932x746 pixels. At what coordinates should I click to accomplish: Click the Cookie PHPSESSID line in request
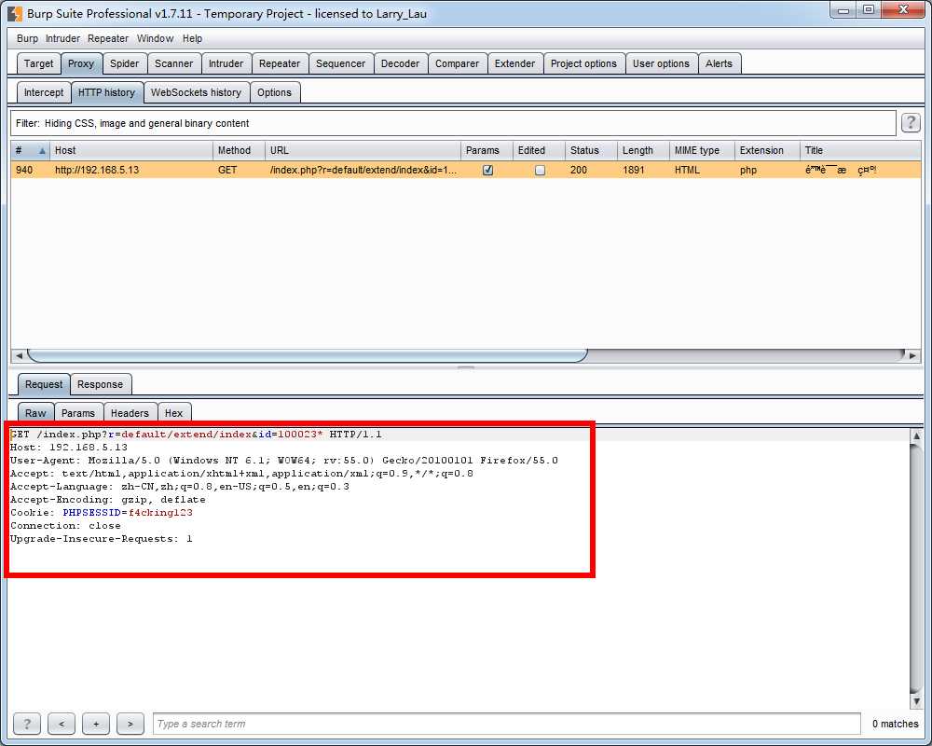[102, 513]
